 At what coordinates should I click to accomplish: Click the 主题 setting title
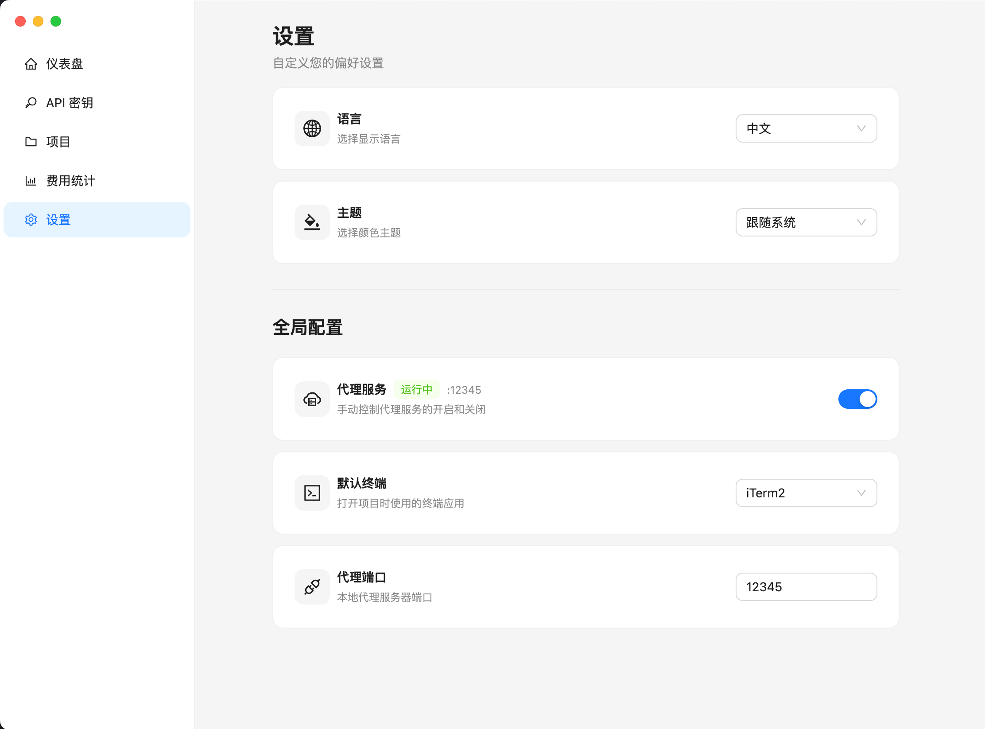[x=349, y=213]
